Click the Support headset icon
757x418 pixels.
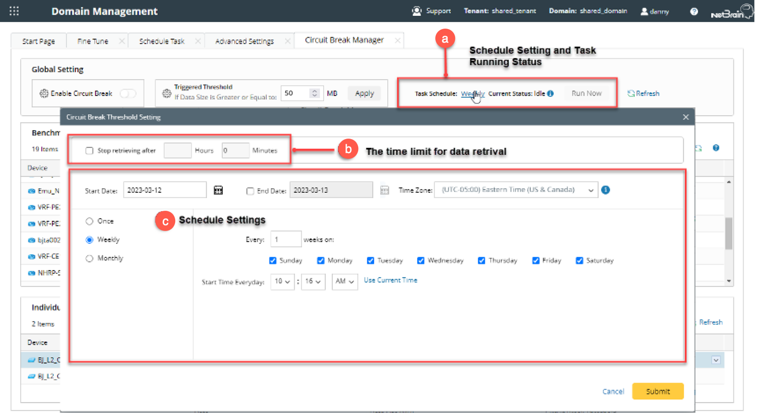click(x=416, y=11)
